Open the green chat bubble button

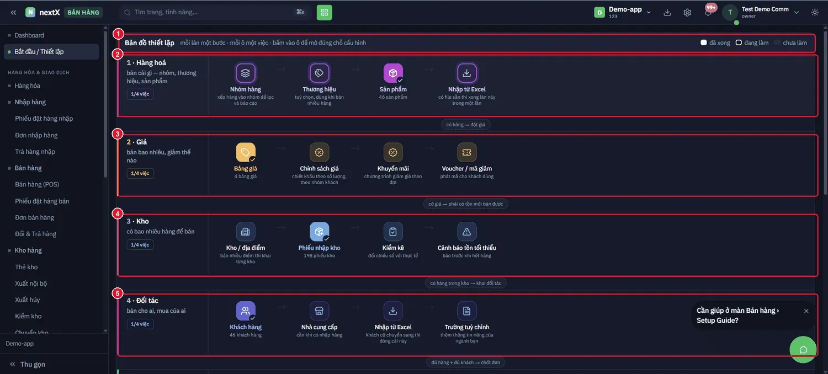tap(803, 350)
